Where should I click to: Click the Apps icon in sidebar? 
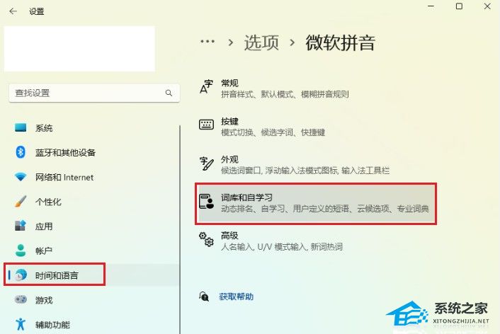(x=21, y=226)
